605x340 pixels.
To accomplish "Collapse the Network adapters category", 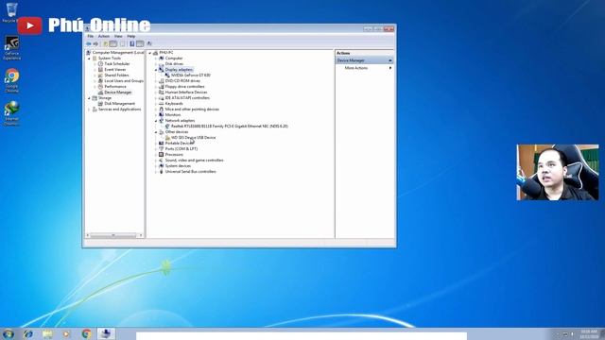I will tap(156, 121).
